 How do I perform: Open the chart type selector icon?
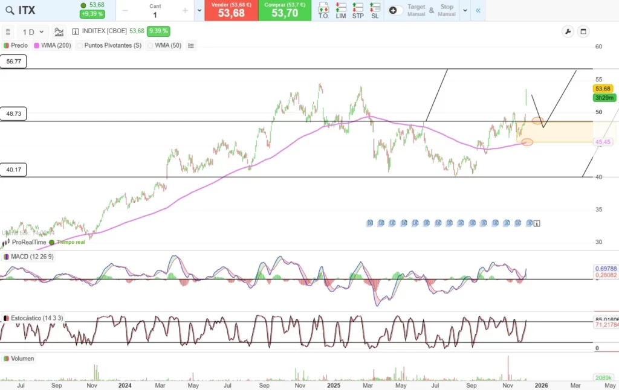60,31
